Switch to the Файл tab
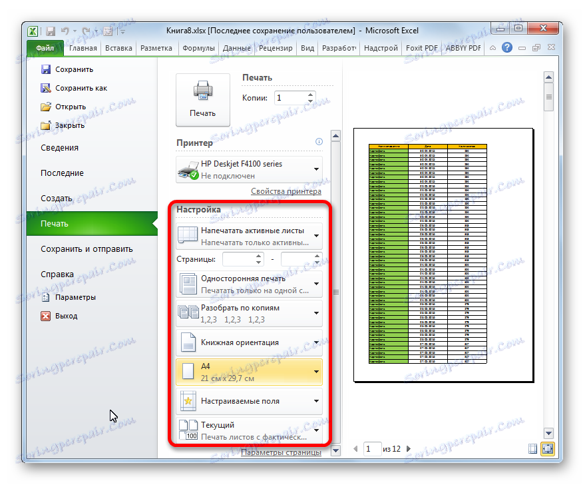 coord(45,48)
